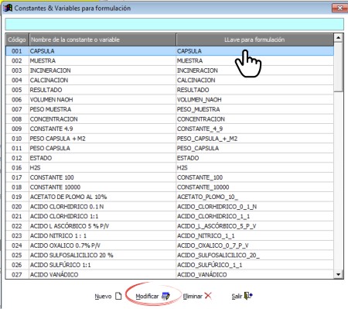The width and height of the screenshot is (348, 309).
Task: Click the red X Eliminar icon
Action: coord(208,296)
